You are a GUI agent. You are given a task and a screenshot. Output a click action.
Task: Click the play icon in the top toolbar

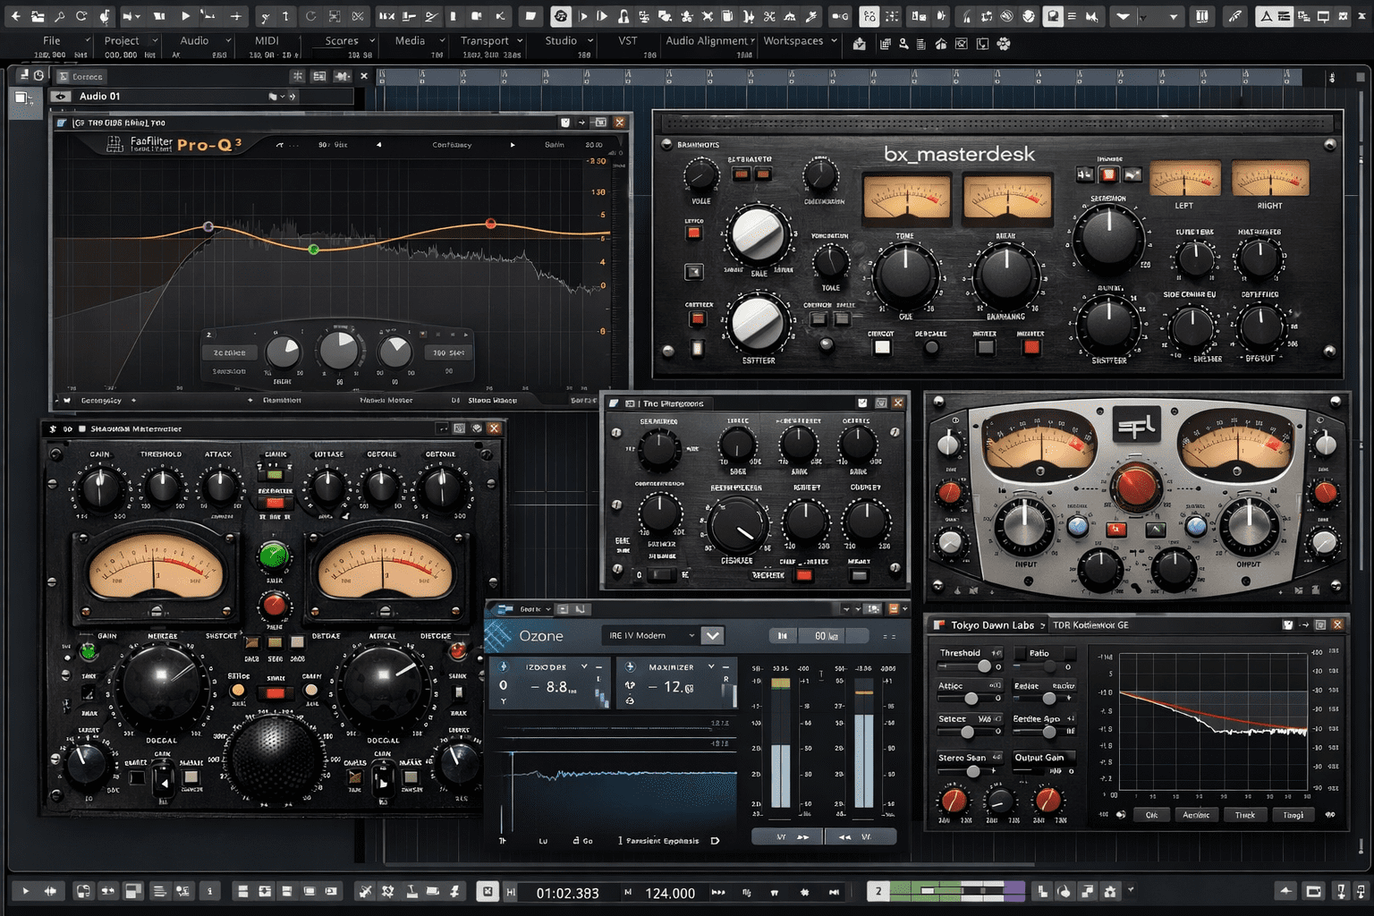(186, 16)
